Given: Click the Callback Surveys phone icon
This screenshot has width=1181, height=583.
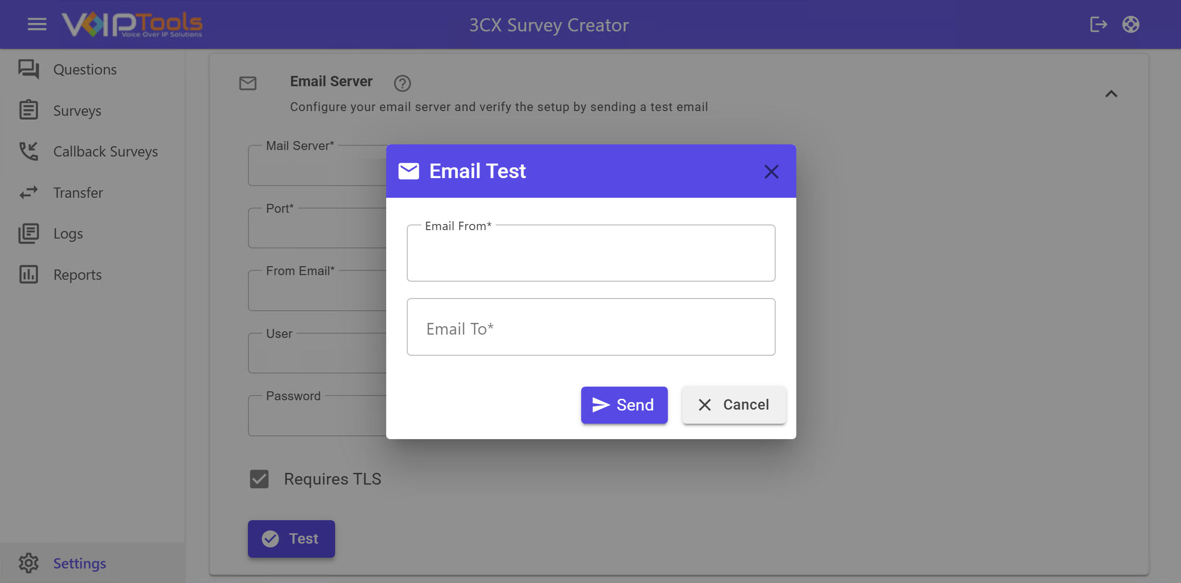Looking at the screenshot, I should 29,151.
